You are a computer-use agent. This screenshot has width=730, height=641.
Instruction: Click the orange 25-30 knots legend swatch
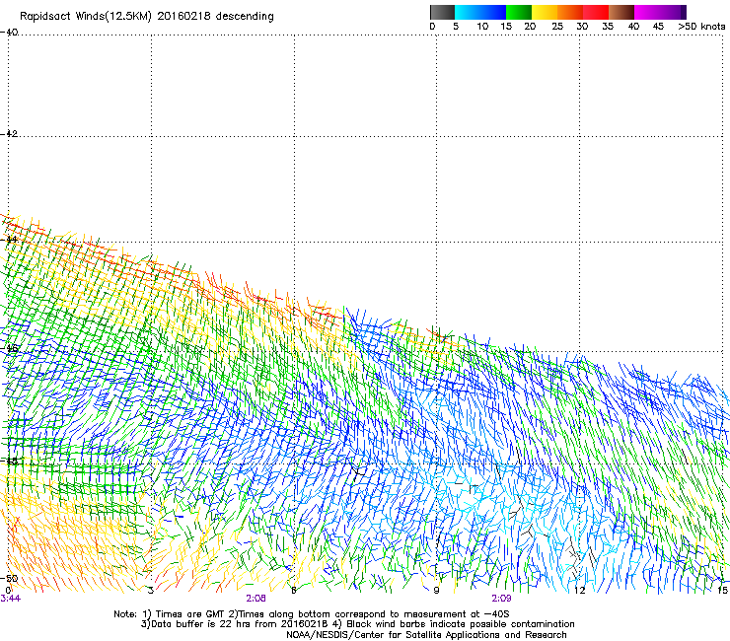pos(570,12)
